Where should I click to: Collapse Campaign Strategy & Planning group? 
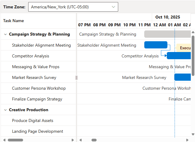click(5, 34)
